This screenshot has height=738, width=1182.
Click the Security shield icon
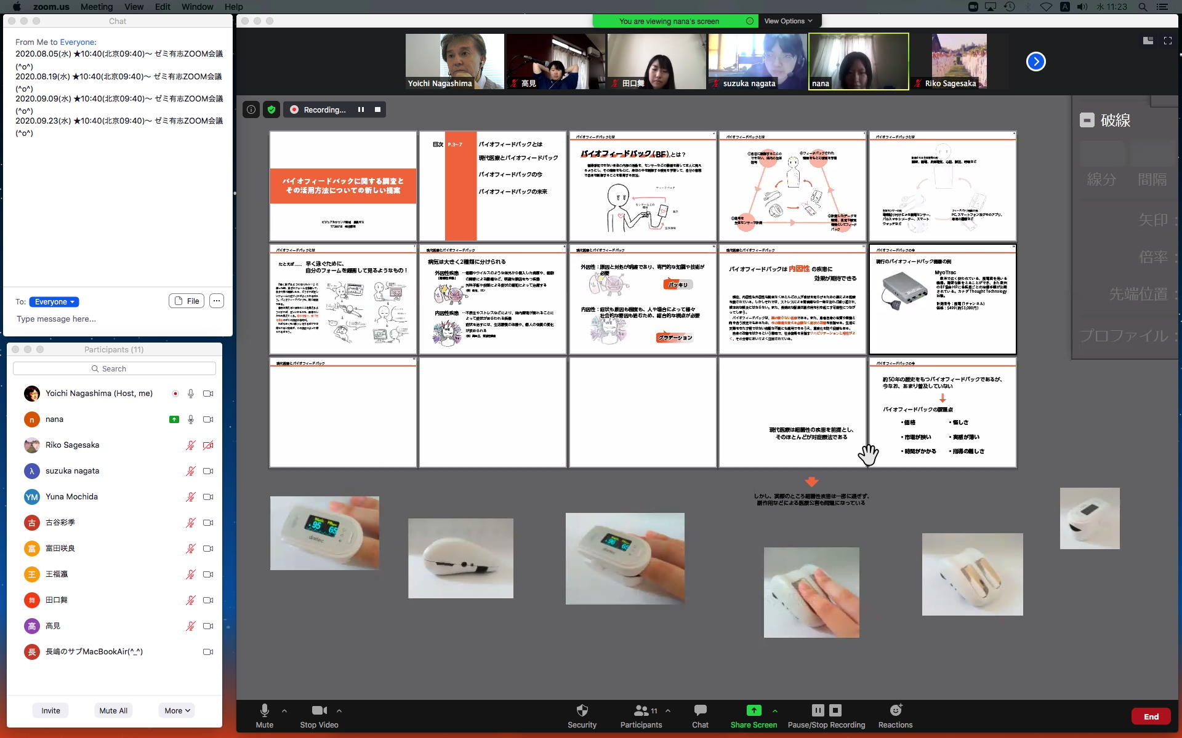tap(582, 710)
